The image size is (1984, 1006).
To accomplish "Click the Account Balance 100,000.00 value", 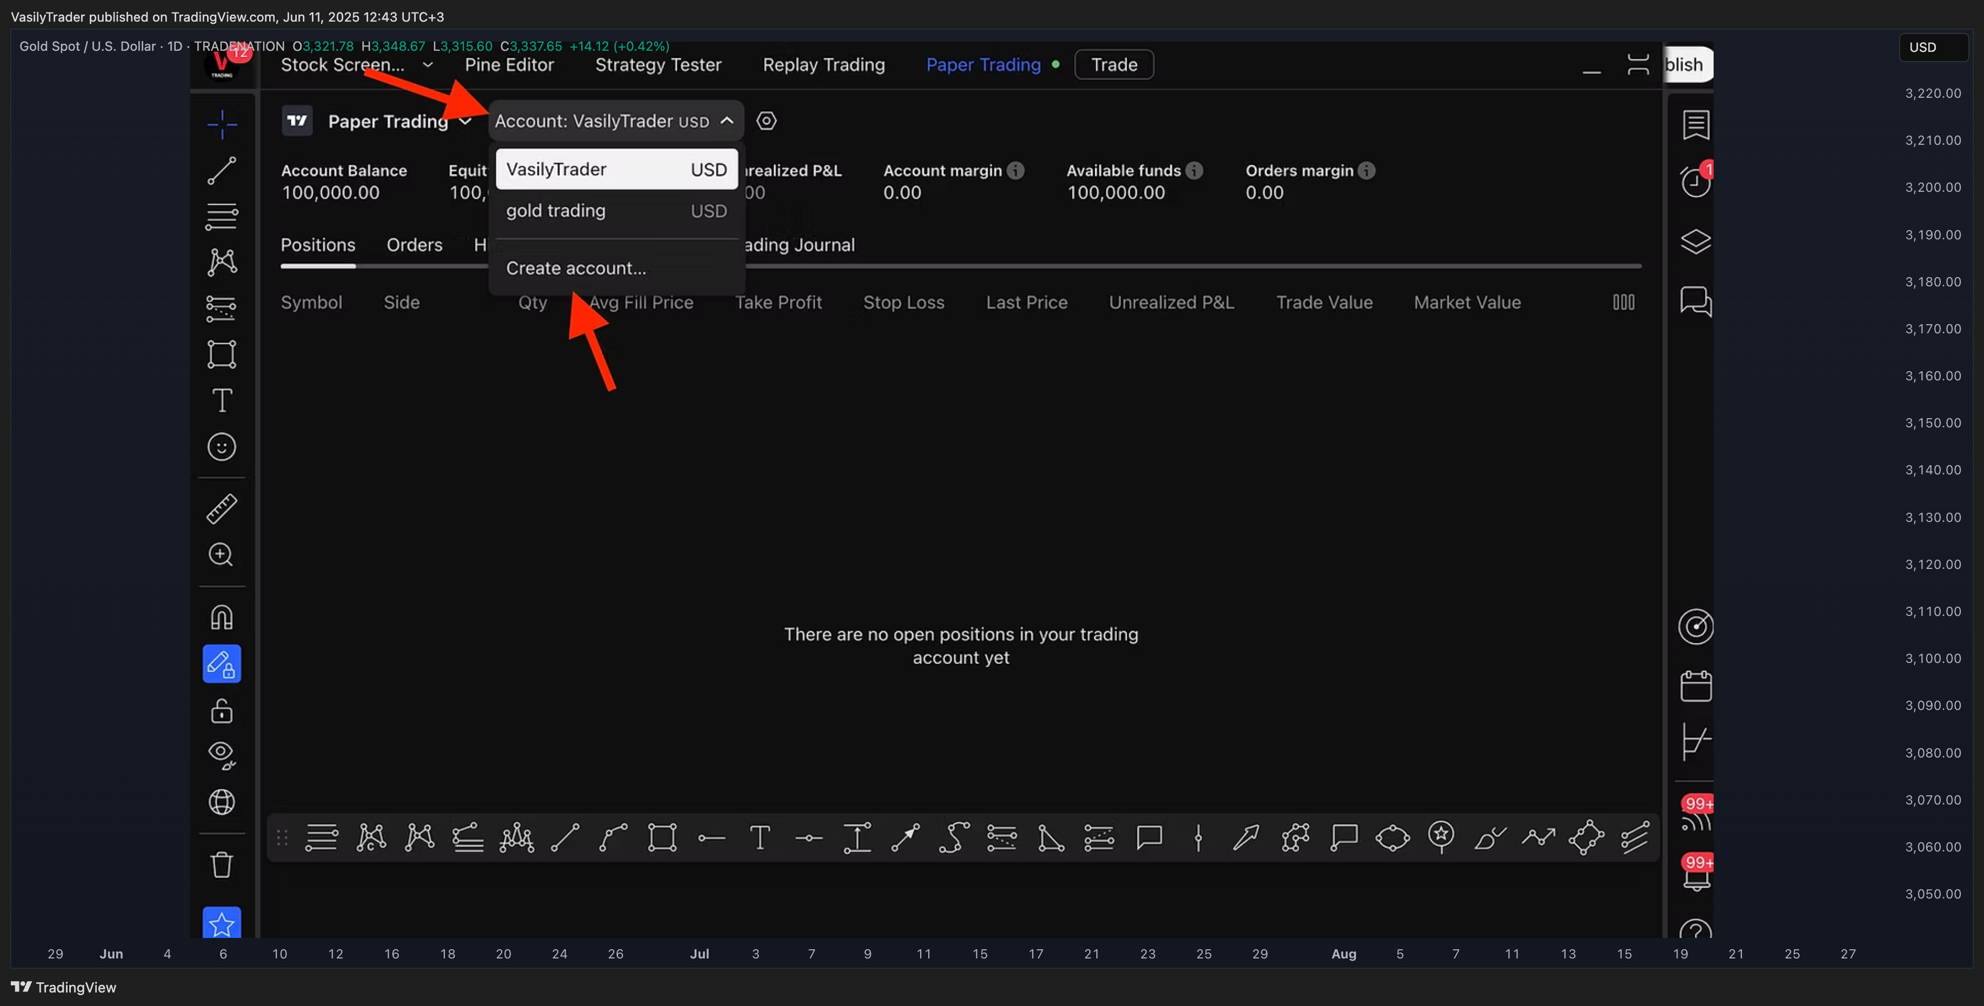I will pos(330,192).
